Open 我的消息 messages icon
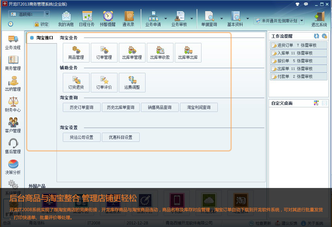332x227 pixels. (x=66, y=19)
